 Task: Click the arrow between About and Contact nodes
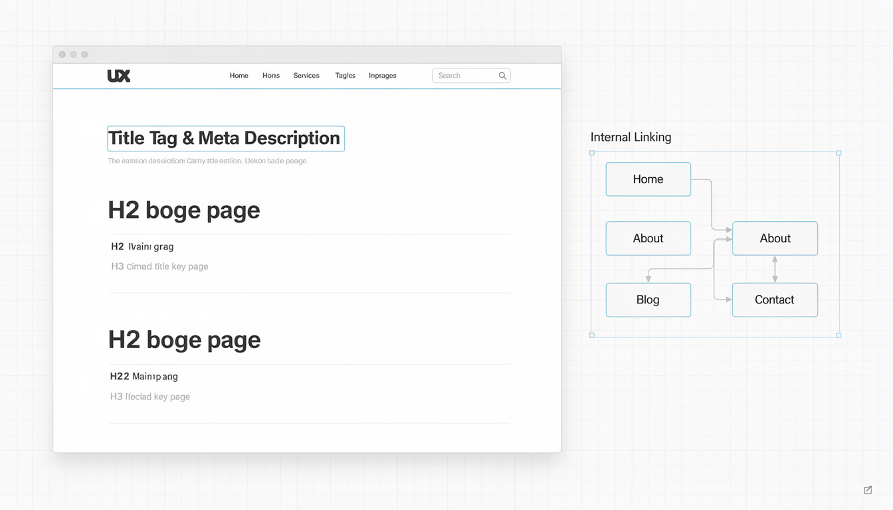pyautogui.click(x=775, y=269)
